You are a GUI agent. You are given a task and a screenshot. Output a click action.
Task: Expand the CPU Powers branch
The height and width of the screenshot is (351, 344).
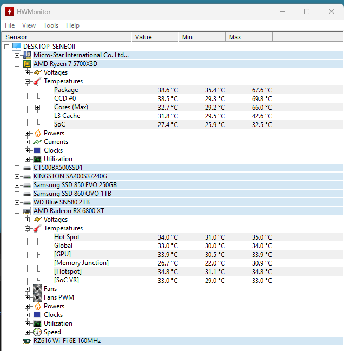click(27, 133)
